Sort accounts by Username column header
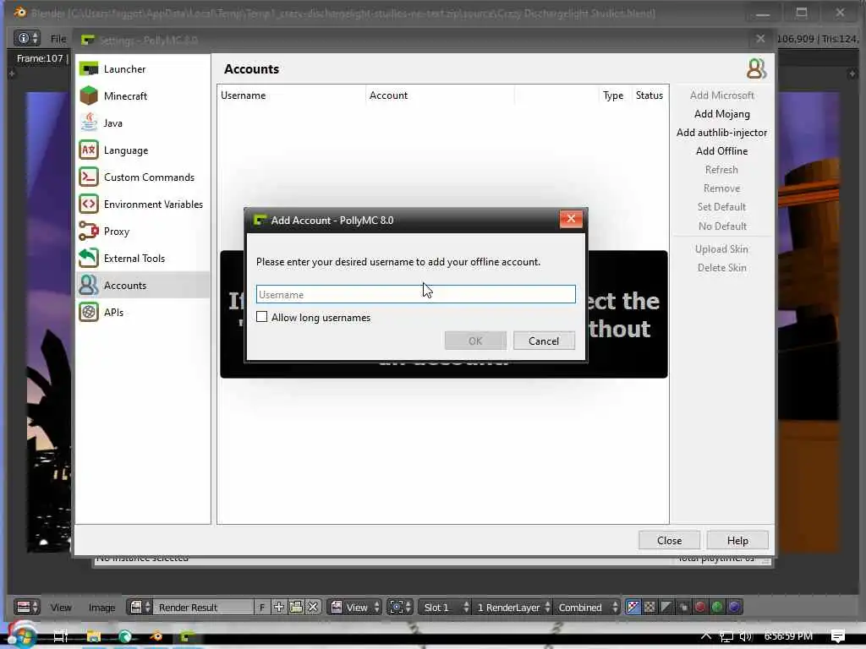Screen dimensions: 866x649 pyautogui.click(x=291, y=95)
